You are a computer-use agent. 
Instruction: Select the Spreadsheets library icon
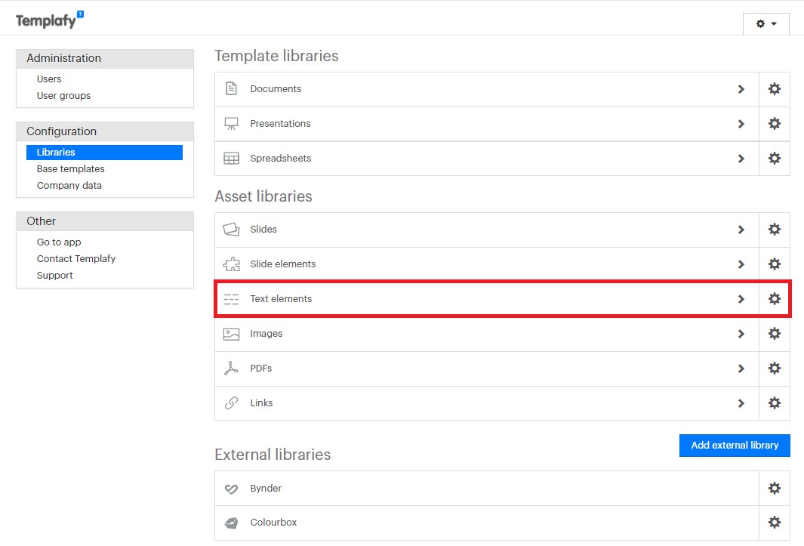coord(231,158)
